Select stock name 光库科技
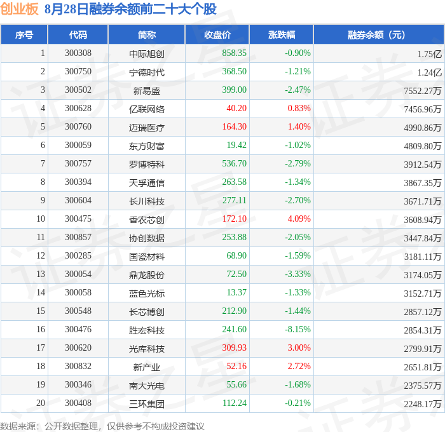The width and height of the screenshot is (445, 432). pyautogui.click(x=147, y=349)
